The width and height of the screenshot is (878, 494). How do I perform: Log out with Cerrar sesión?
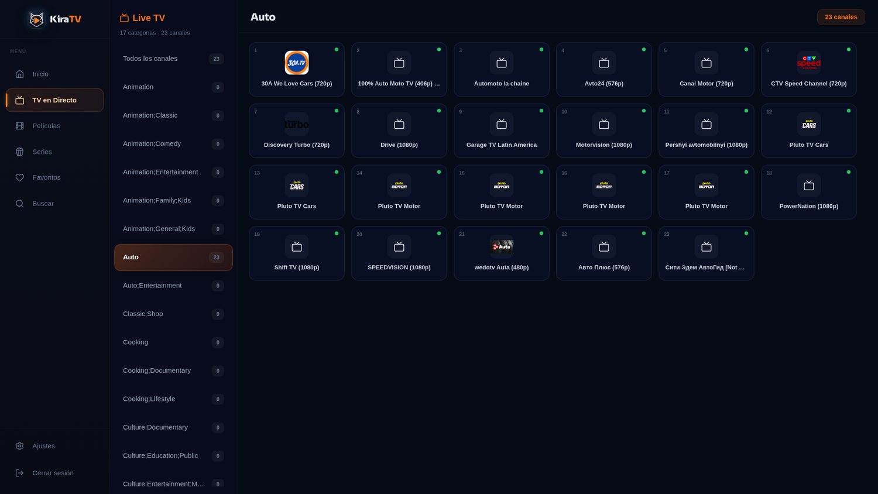click(x=54, y=473)
